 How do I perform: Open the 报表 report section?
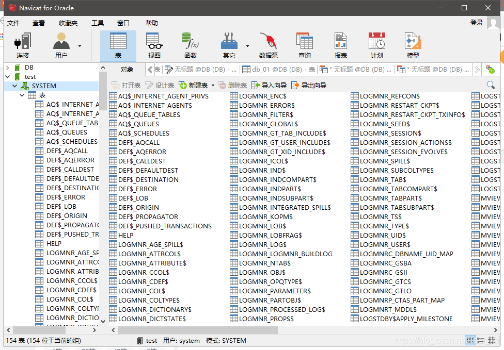pyautogui.click(x=341, y=46)
